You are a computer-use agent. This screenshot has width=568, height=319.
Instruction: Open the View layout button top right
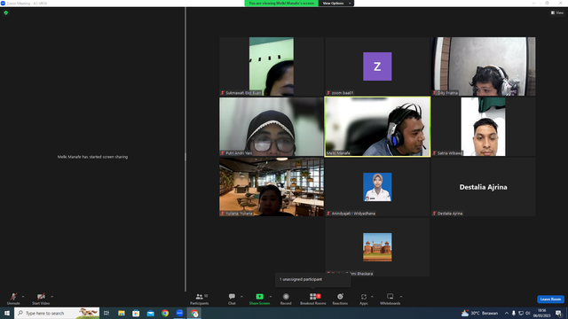point(557,12)
